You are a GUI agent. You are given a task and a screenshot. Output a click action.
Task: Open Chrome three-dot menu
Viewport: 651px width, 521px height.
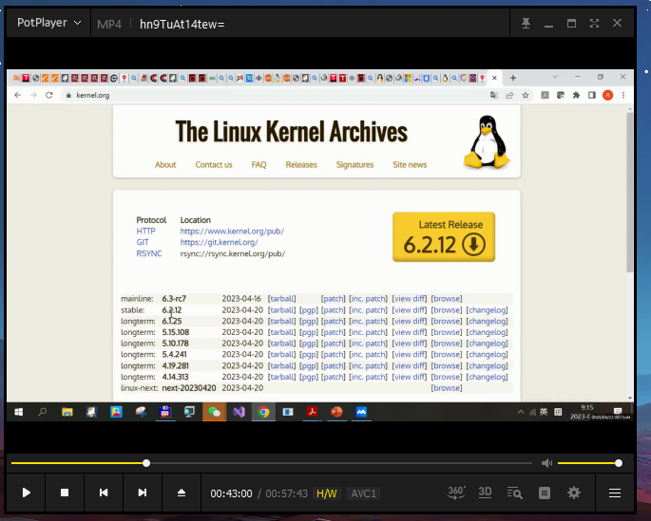tap(623, 95)
